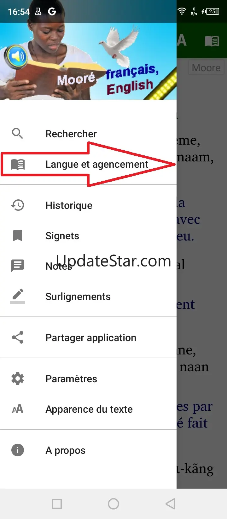This screenshot has height=519, width=227.
Task: Tap the settings gear icon
Action: [18, 378]
